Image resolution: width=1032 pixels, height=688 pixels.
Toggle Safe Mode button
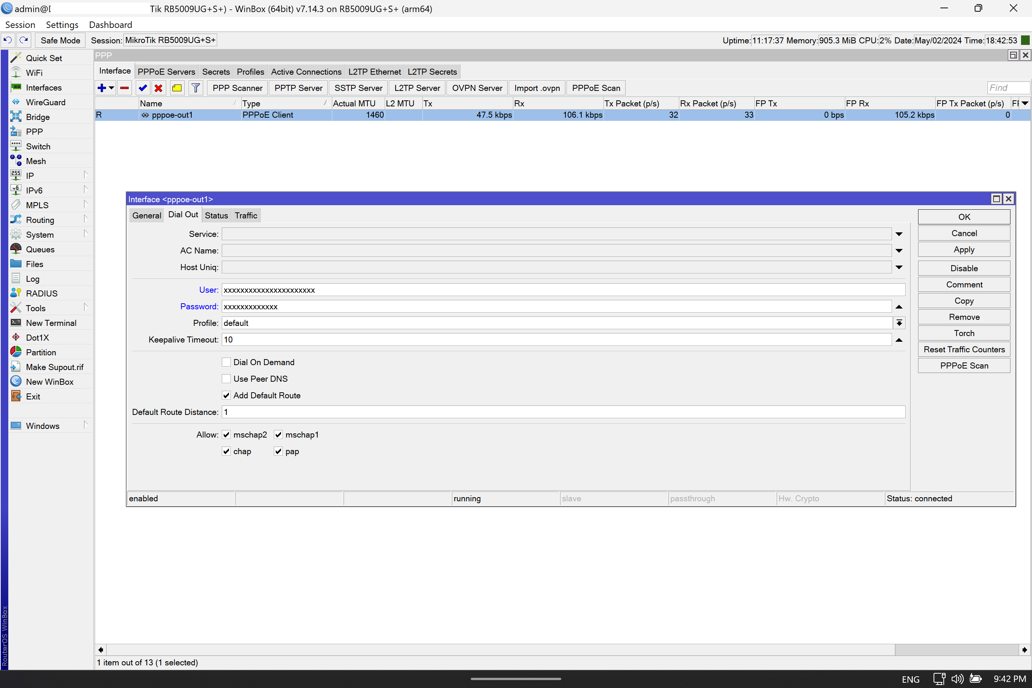pos(60,40)
